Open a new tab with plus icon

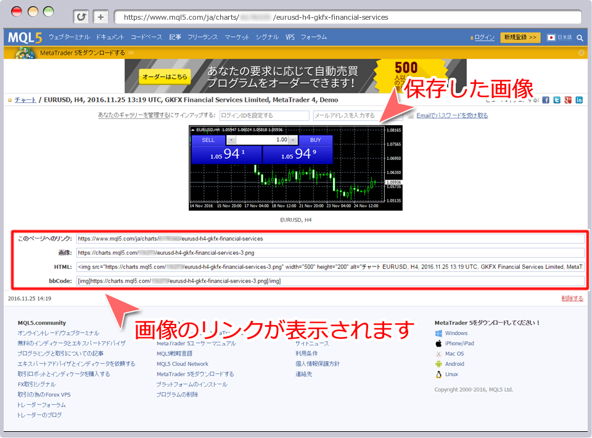(101, 17)
